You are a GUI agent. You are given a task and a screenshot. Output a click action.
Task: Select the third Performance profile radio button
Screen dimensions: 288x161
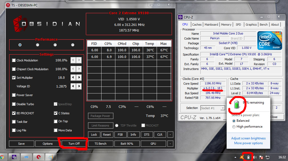point(55,45)
